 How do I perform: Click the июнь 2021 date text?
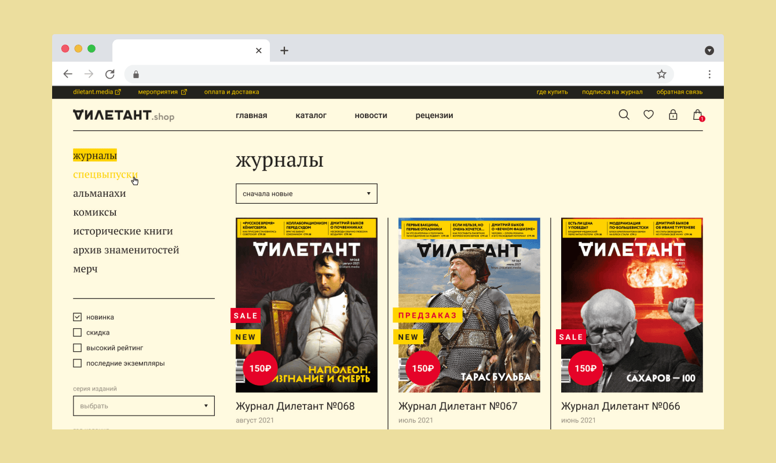579,420
